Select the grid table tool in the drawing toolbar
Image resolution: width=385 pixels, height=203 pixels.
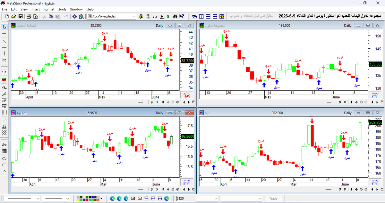point(4,151)
